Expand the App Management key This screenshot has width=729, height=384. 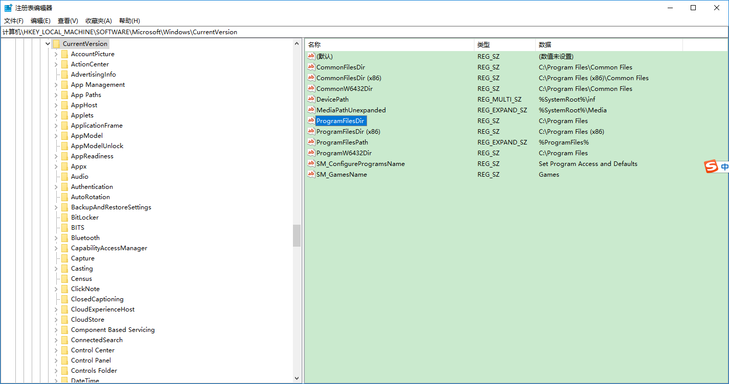56,85
